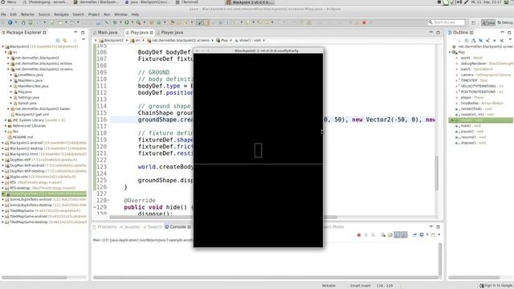Screen dimensions: 514x289
Task: Open the Menu button in system panel
Action: tap(9, 2)
